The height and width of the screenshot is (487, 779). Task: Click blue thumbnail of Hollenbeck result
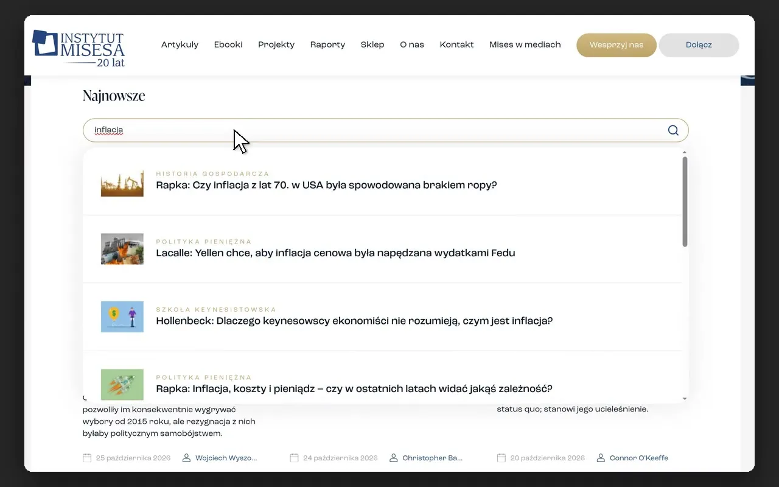coord(122,317)
